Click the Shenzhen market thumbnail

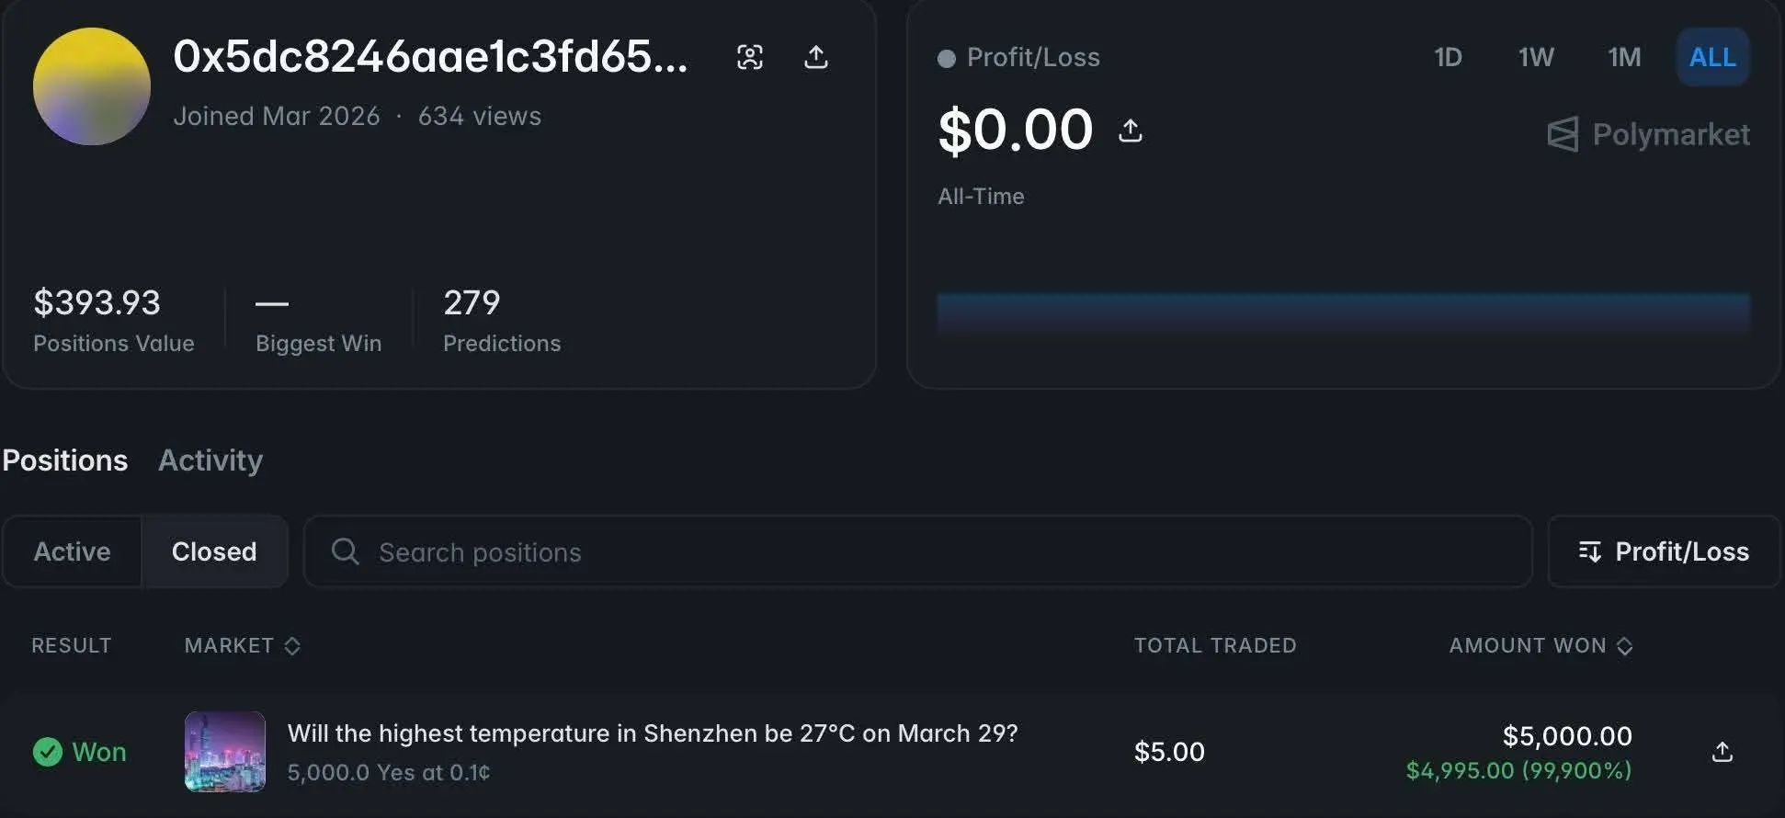[x=225, y=752]
